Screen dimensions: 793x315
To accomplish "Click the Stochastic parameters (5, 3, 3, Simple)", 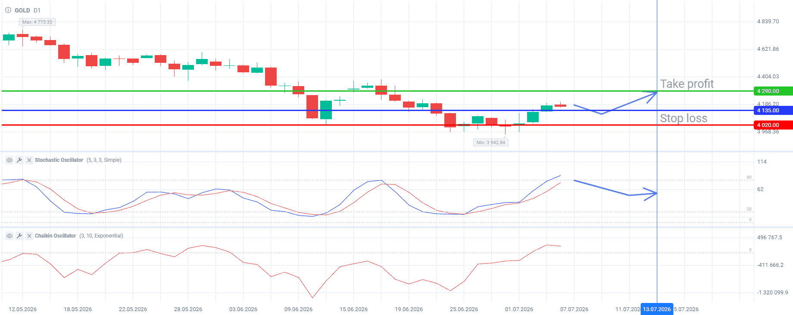I will click(x=104, y=160).
